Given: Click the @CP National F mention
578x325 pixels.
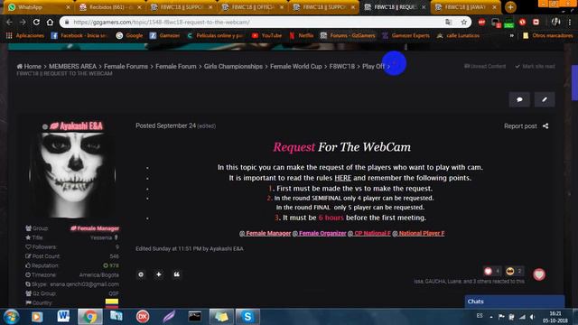Looking at the screenshot, I should point(369,233).
